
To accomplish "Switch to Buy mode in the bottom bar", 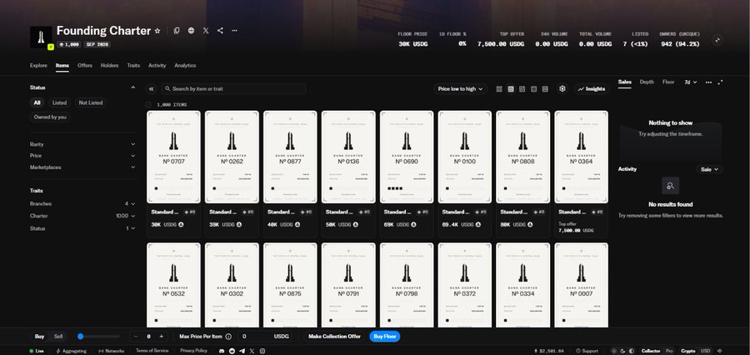I will click(39, 337).
